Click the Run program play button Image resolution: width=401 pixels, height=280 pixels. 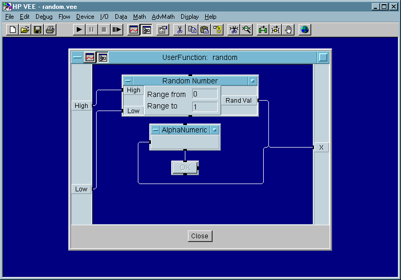click(x=79, y=30)
